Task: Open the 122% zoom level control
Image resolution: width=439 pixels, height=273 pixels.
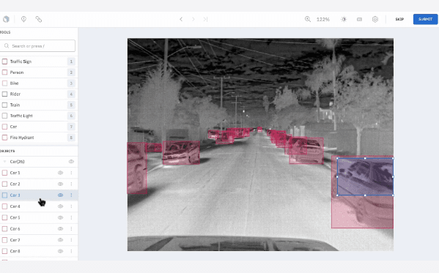Action: (x=323, y=19)
